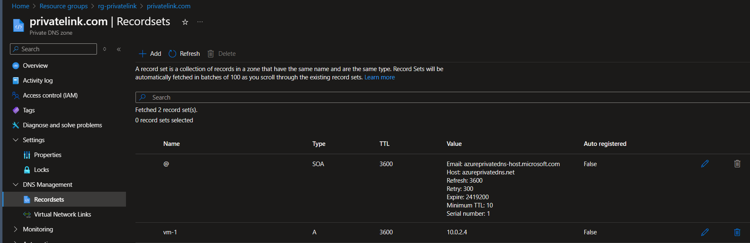750x243 pixels.
Task: Focus the sidebar Search box
Action: [x=53, y=49]
